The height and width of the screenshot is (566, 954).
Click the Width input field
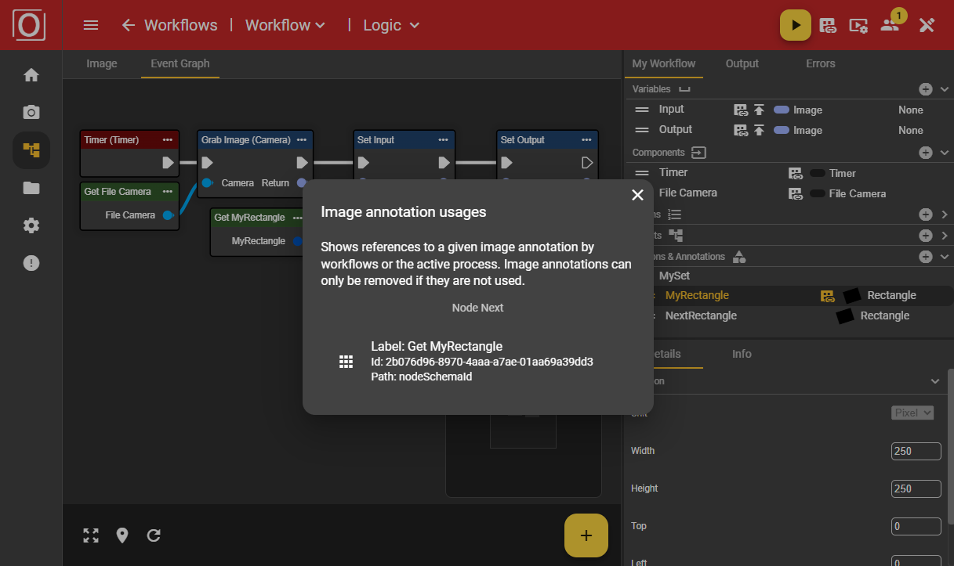tap(916, 451)
